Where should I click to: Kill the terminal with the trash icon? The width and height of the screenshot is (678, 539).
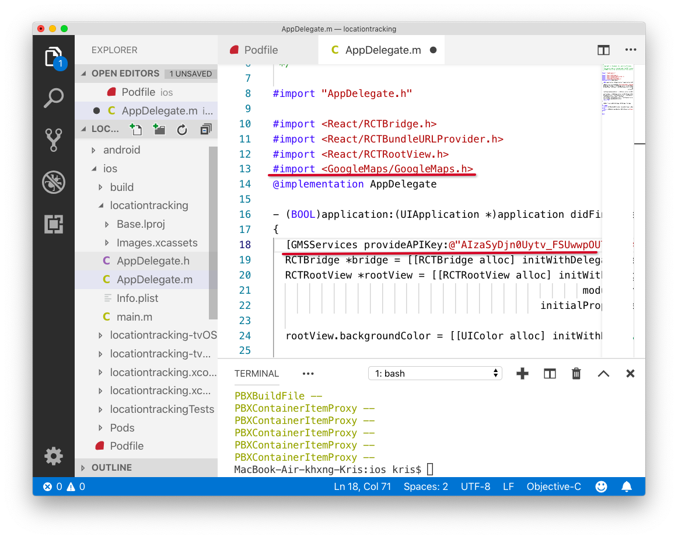576,373
